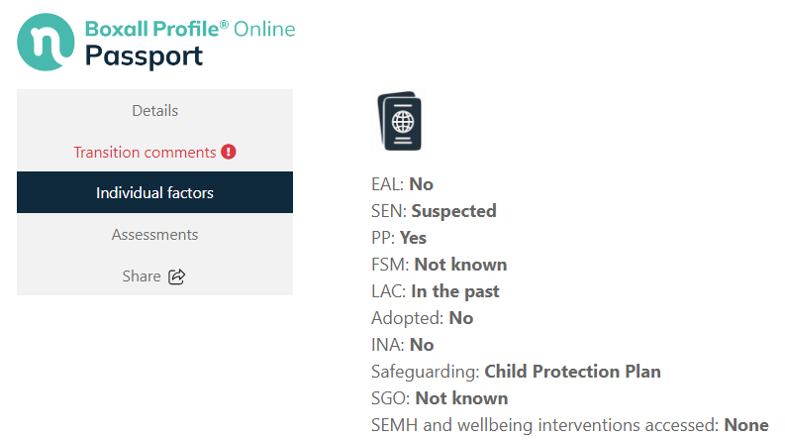Viewport: 785px width, 440px height.
Task: Click the Safeguarding Child Protection Plan entry
Action: (x=516, y=372)
